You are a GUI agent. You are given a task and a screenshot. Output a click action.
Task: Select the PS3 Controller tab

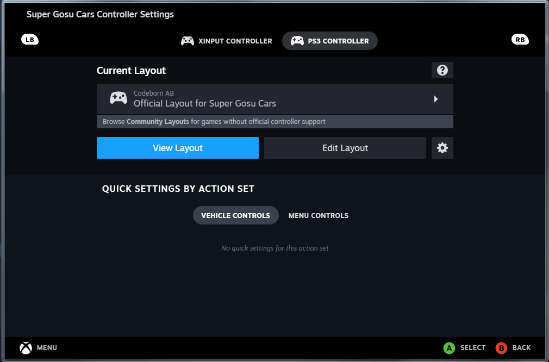click(x=330, y=41)
